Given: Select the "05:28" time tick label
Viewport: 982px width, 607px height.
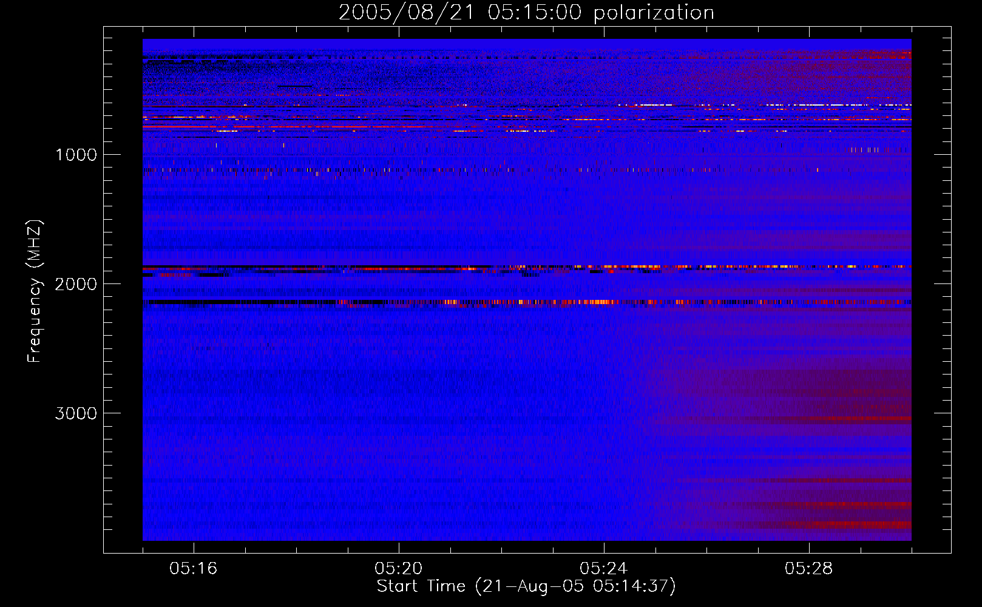Looking at the screenshot, I should point(809,569).
